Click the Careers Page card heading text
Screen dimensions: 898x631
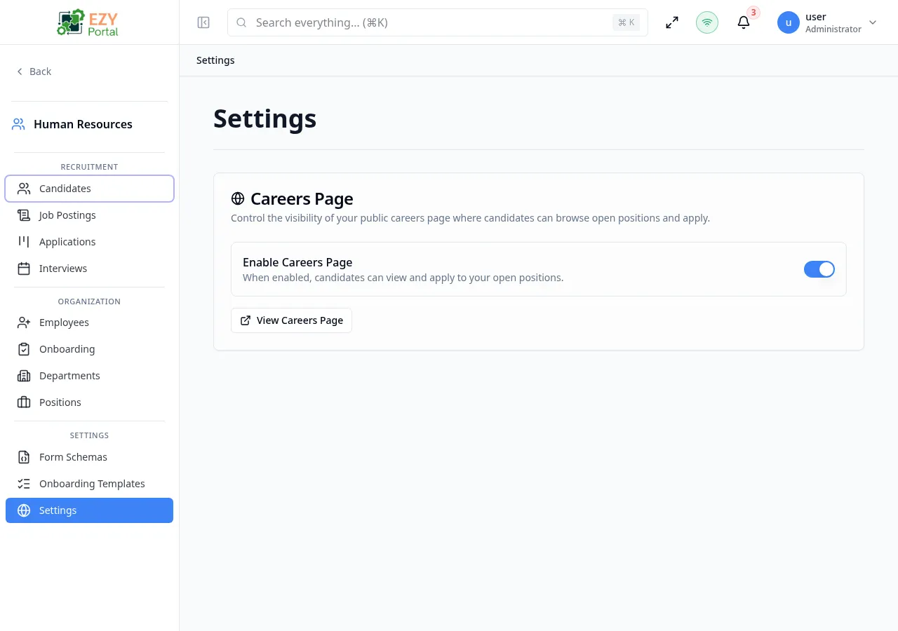click(302, 199)
